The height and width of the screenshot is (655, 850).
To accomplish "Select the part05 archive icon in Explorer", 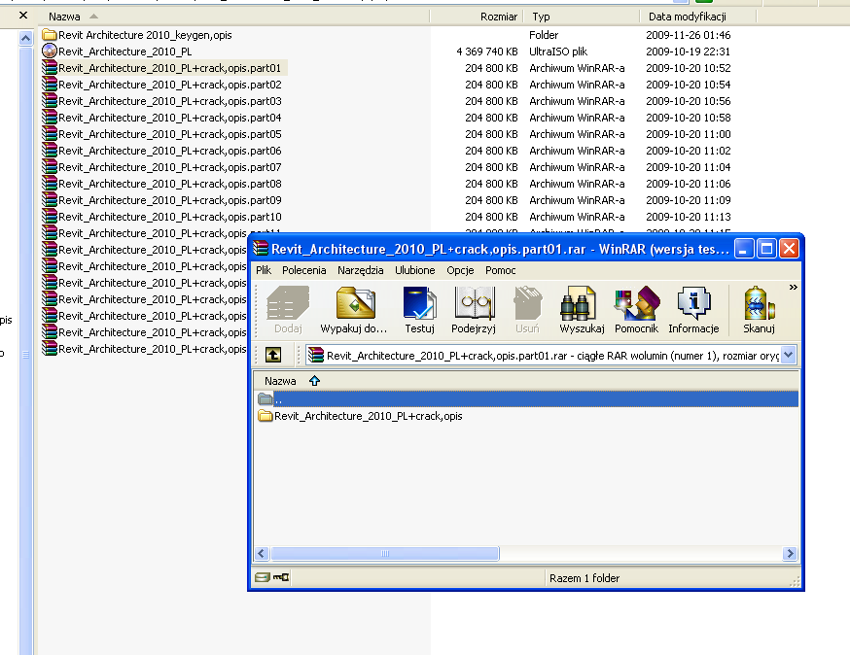I will [x=50, y=134].
